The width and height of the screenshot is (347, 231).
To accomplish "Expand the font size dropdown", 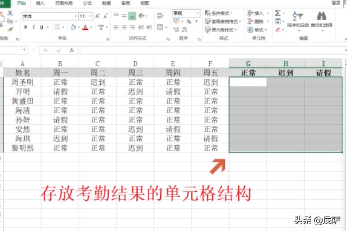I will click(91, 16).
